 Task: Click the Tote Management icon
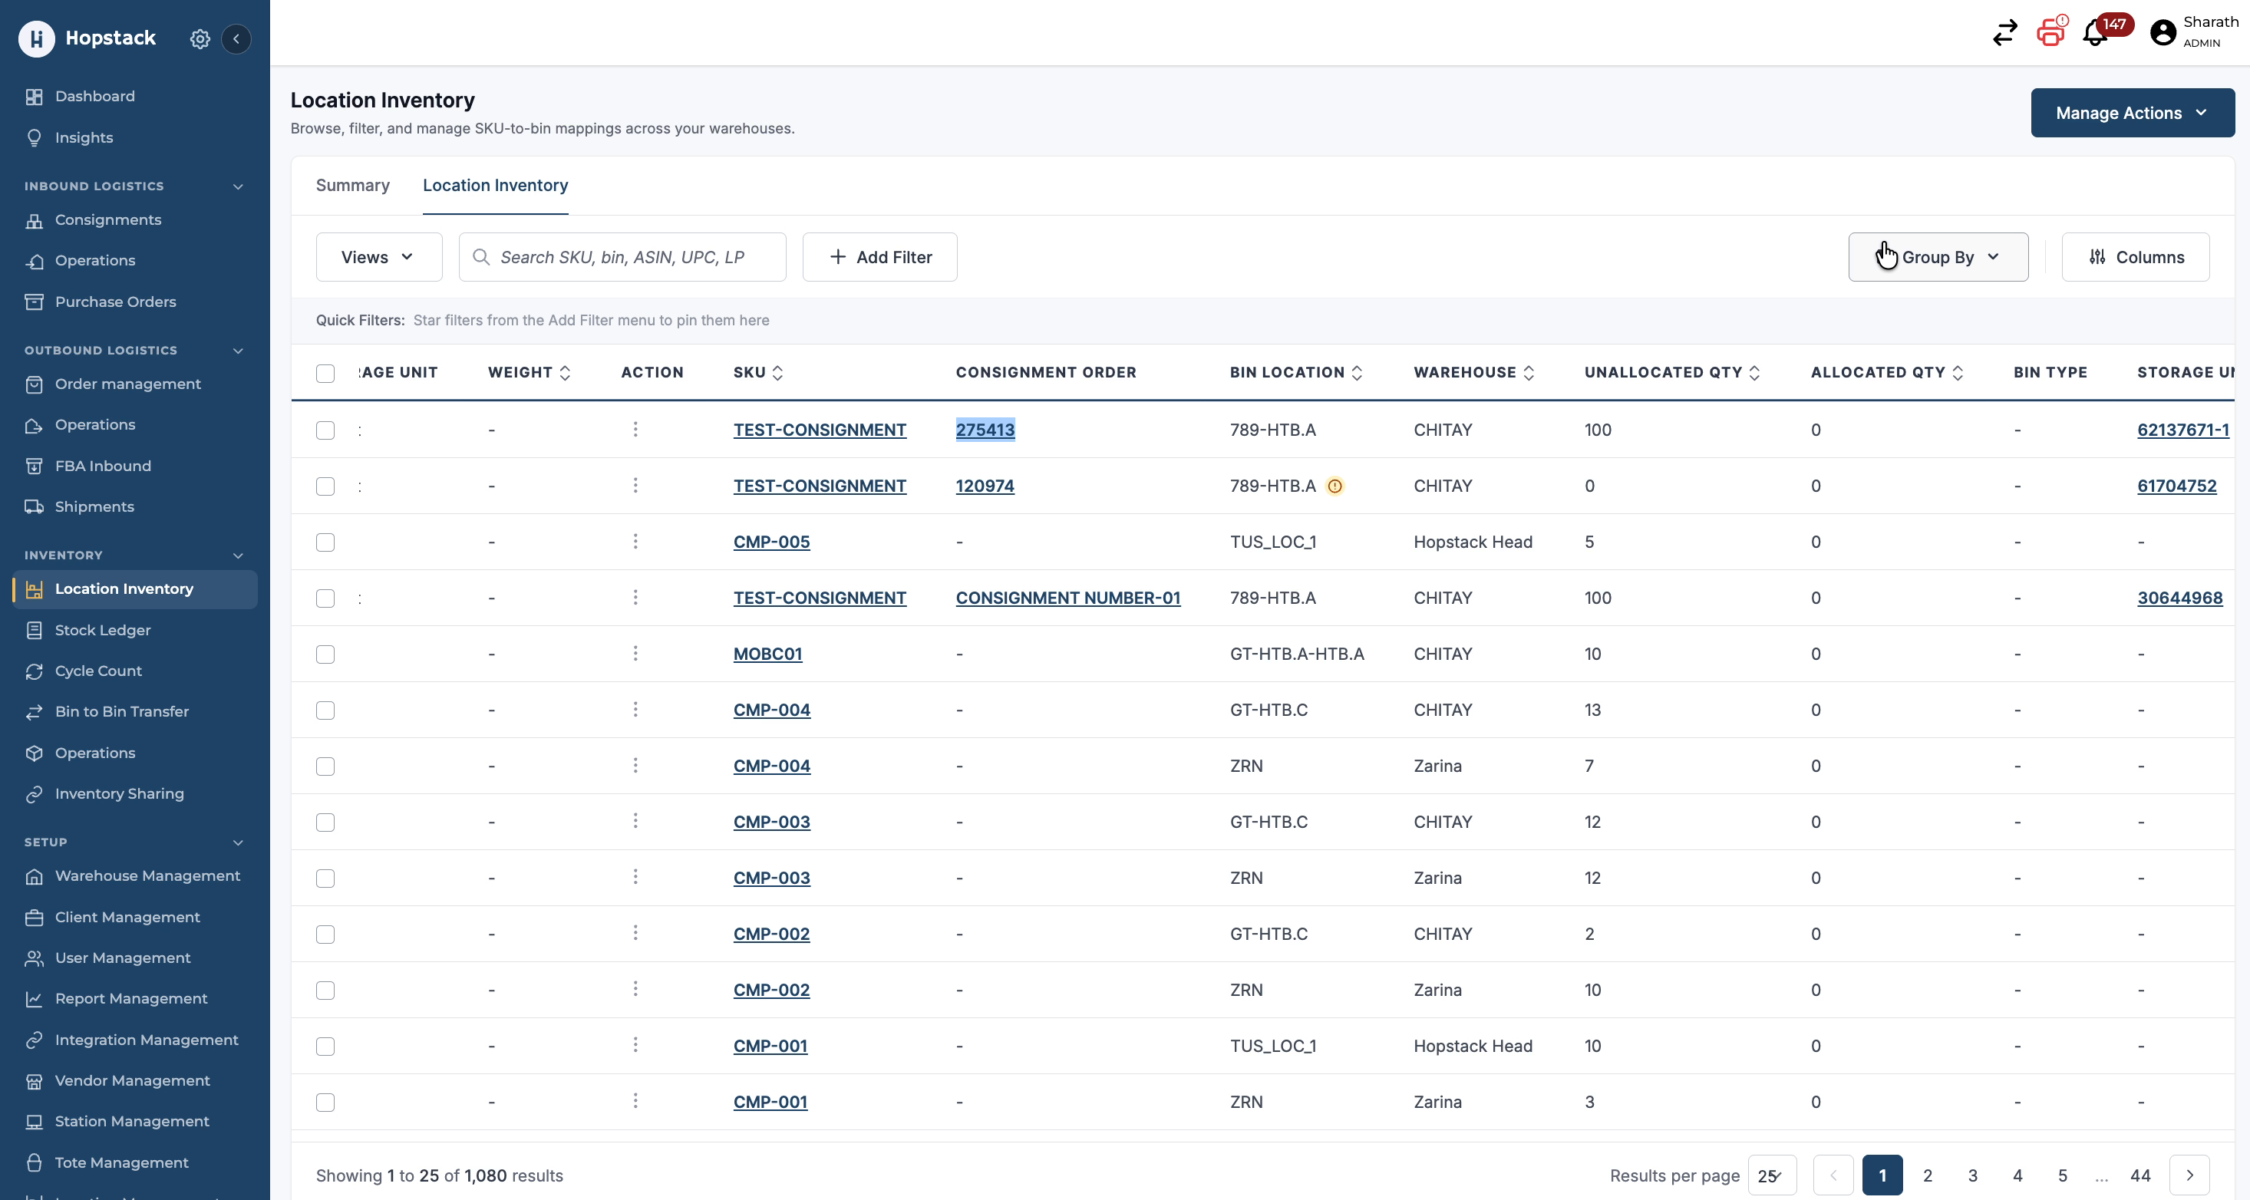pyautogui.click(x=34, y=1162)
